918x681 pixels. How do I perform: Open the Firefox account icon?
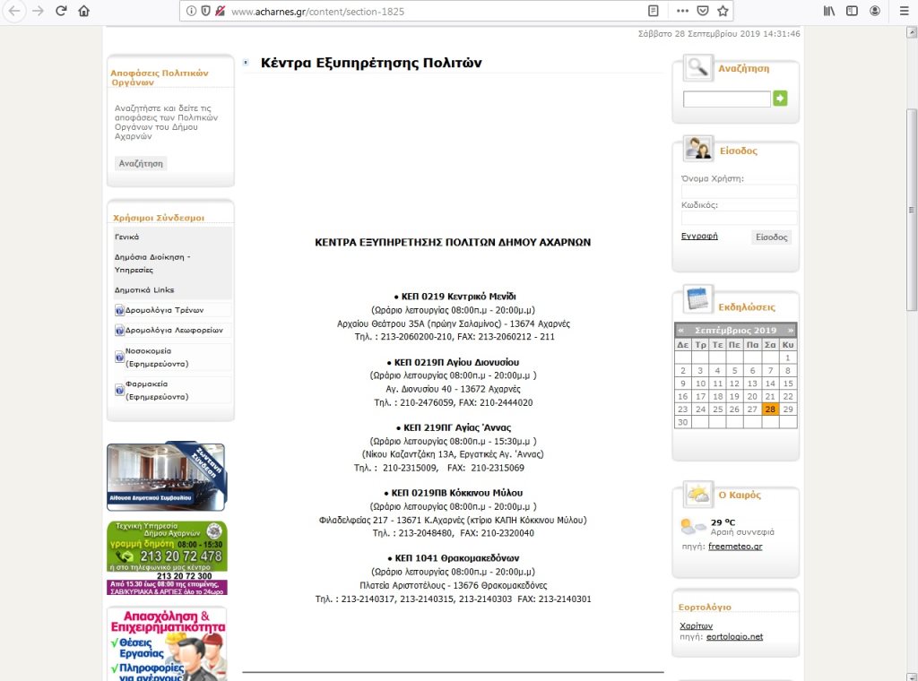(875, 11)
